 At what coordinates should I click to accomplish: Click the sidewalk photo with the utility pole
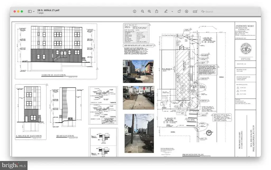(x=139, y=133)
